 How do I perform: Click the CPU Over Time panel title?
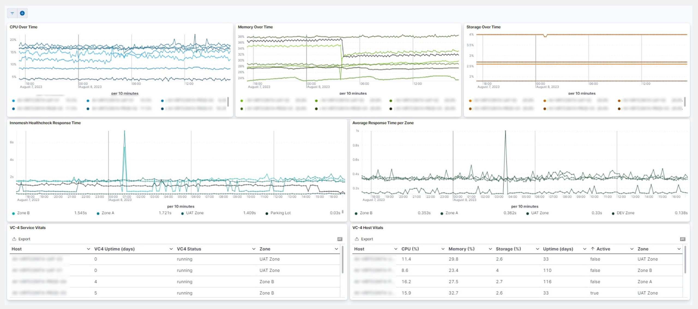click(23, 27)
